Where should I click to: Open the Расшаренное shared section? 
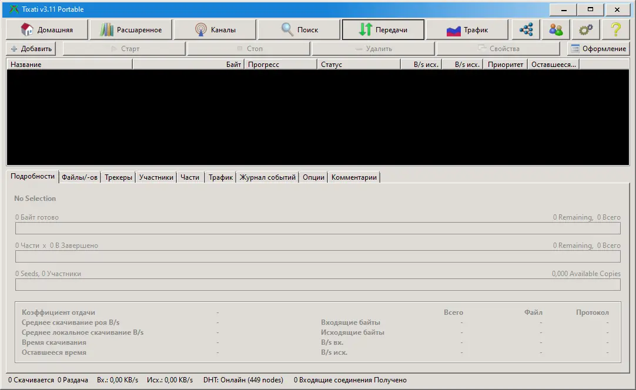[x=131, y=29]
